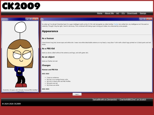Maximize the Bio window

click(x=145, y=19)
